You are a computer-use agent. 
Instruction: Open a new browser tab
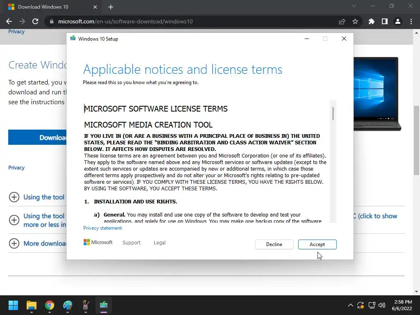(111, 7)
